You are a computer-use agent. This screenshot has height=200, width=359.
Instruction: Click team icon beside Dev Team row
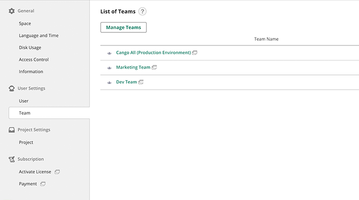109,83
